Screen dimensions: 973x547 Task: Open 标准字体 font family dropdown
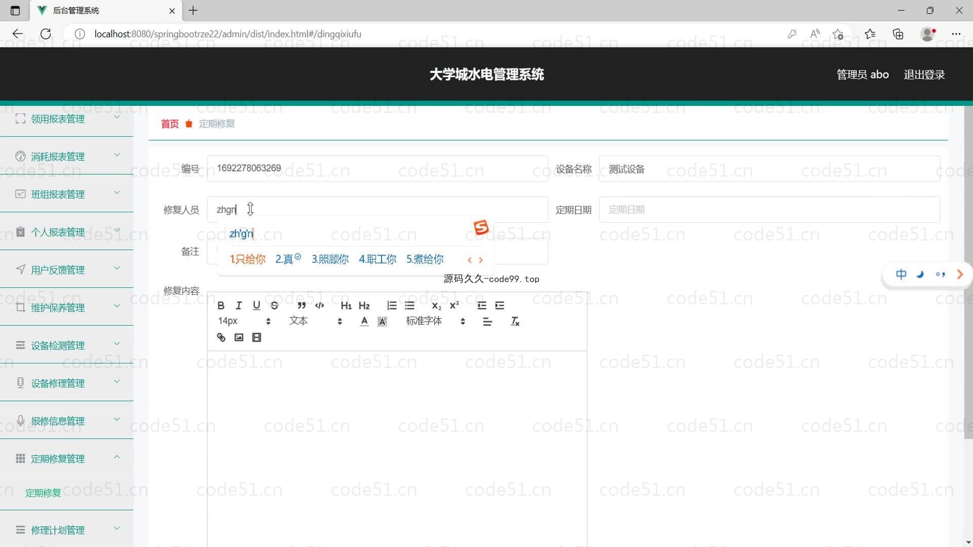tap(435, 321)
